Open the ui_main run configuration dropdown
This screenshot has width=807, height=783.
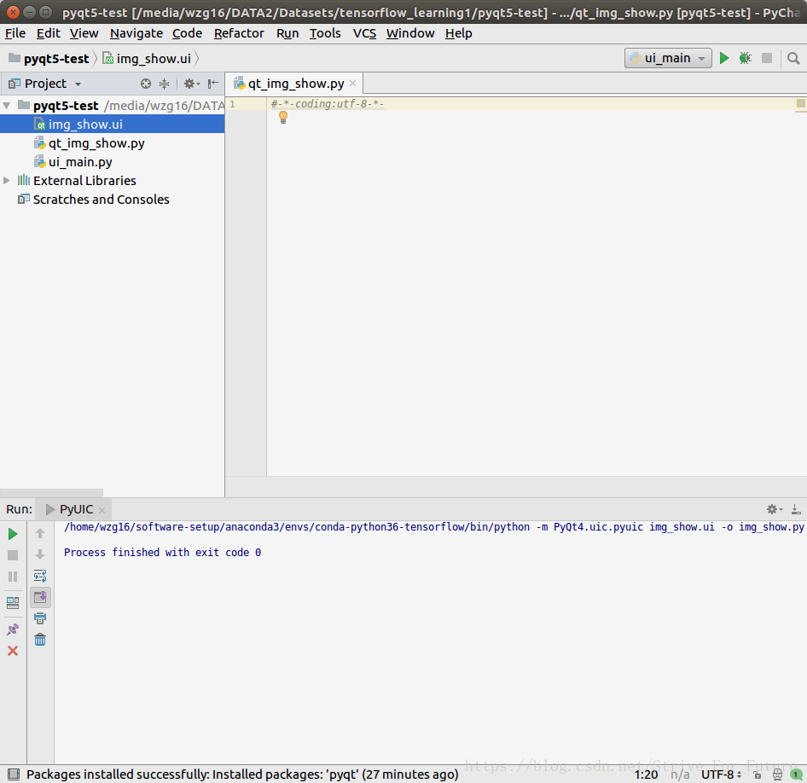pyautogui.click(x=700, y=57)
